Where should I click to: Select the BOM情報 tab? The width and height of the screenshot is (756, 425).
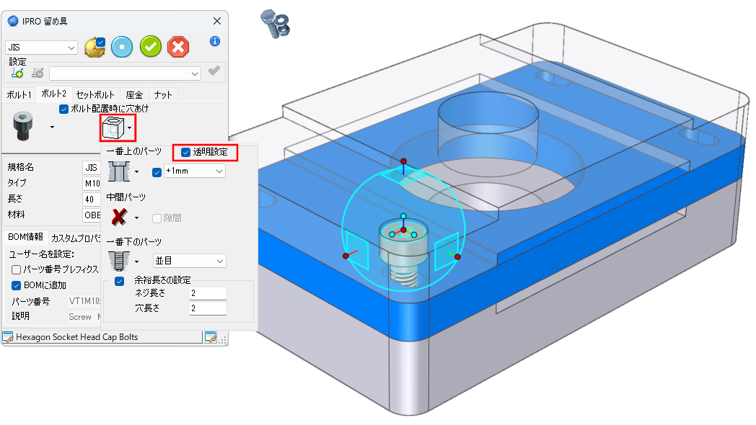pos(25,237)
